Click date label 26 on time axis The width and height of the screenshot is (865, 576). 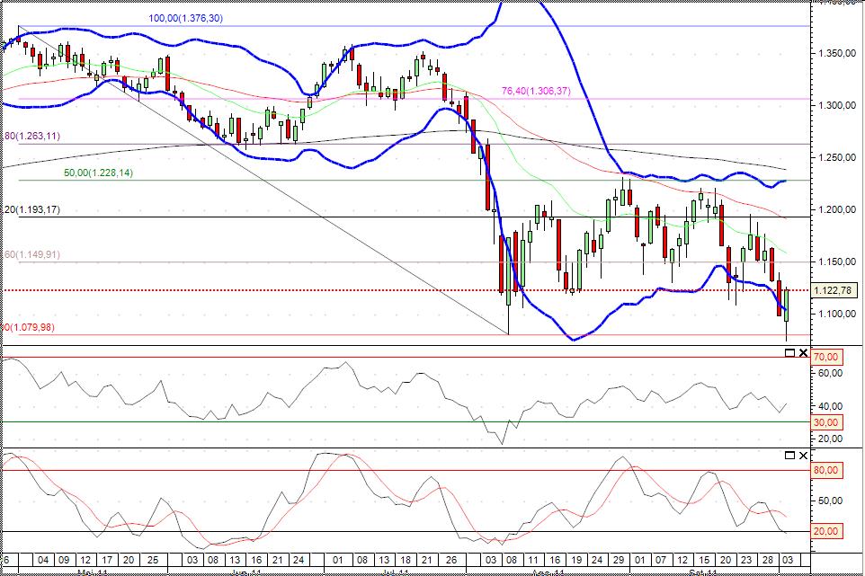[450, 560]
